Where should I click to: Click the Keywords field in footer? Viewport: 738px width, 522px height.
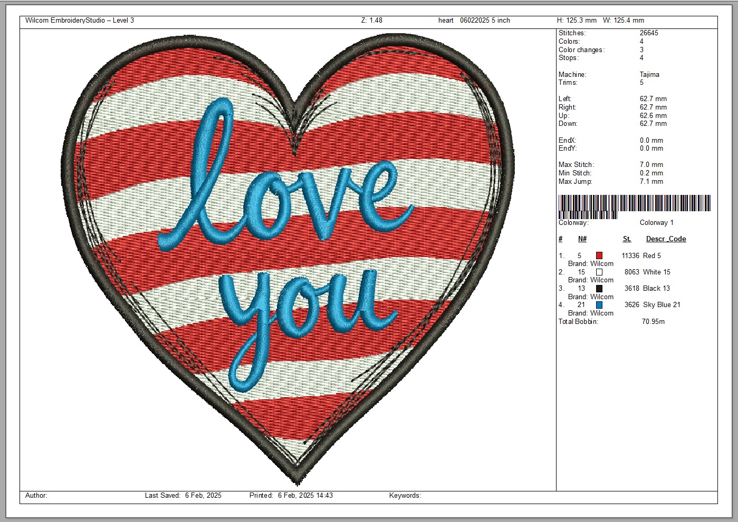coord(405,496)
